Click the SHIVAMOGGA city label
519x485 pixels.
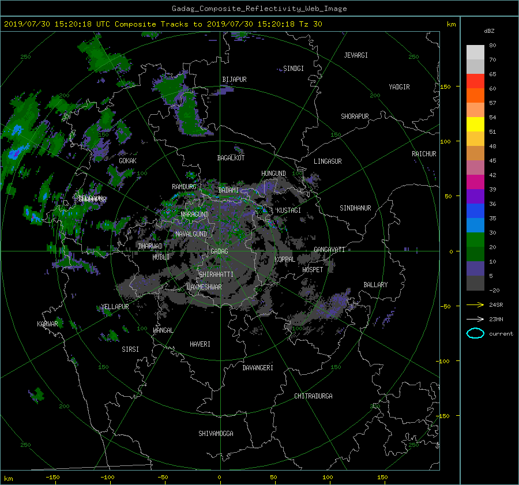coord(216,434)
